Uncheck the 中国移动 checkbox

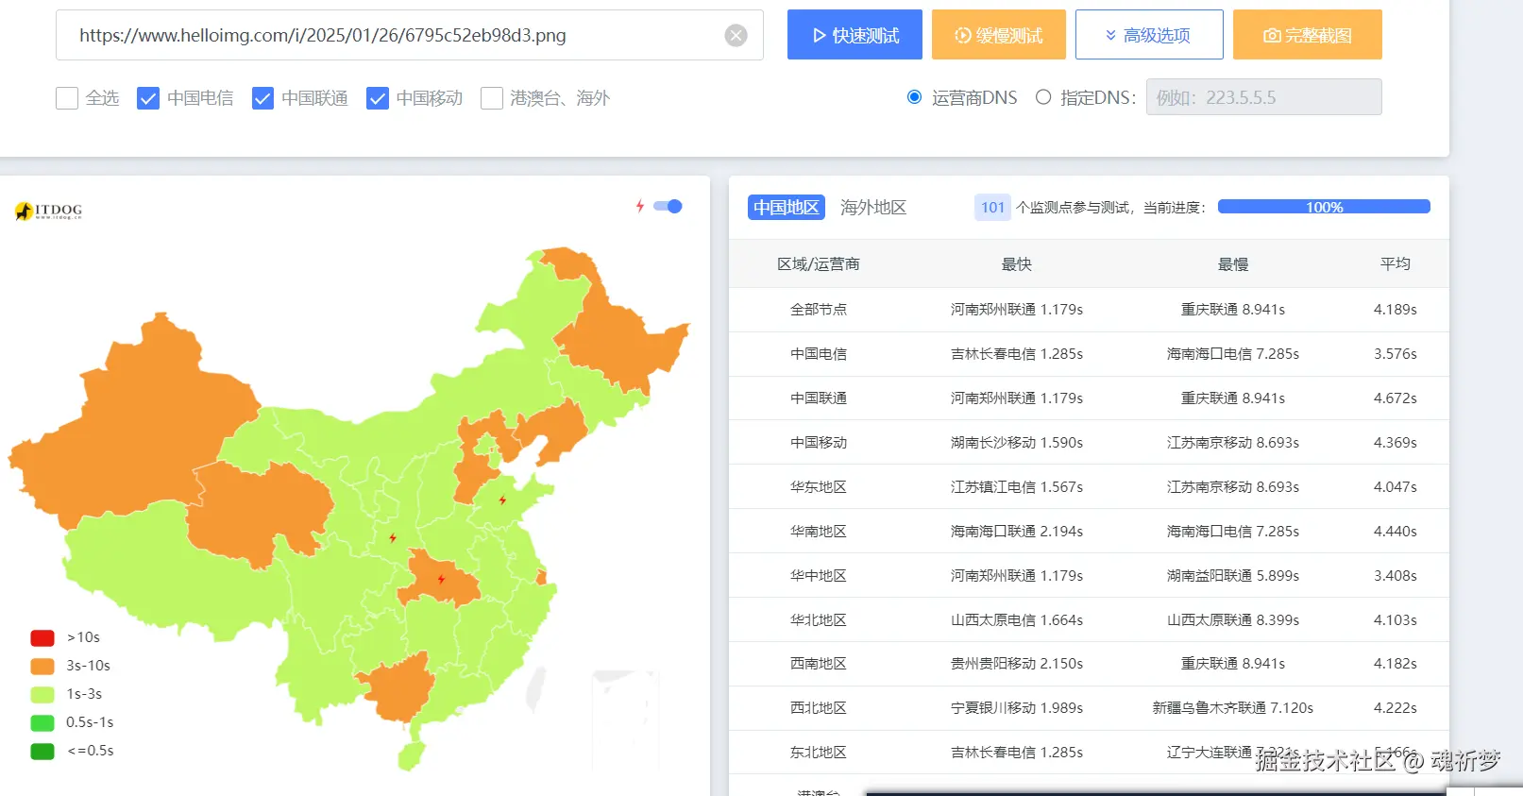tap(378, 98)
